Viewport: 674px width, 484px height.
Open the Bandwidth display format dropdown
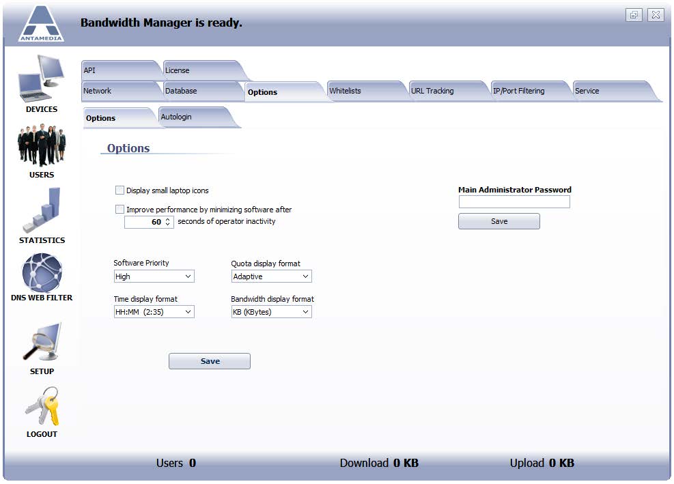[271, 312]
